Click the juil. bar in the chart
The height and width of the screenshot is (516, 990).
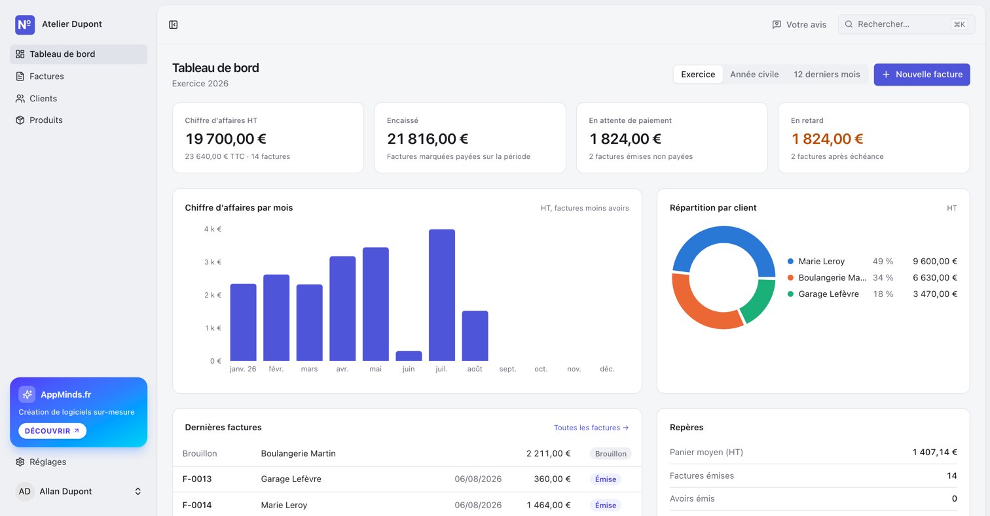pos(442,295)
